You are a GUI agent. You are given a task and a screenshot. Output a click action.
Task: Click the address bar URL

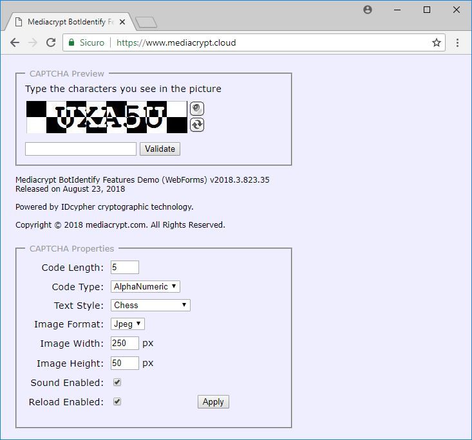[x=176, y=42]
